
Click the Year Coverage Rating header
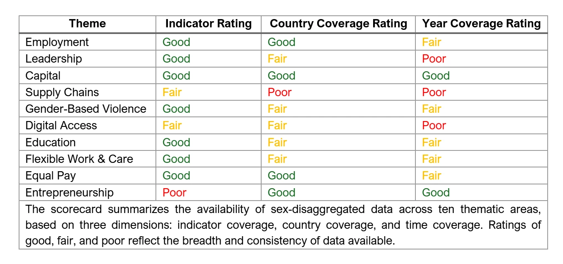point(481,24)
